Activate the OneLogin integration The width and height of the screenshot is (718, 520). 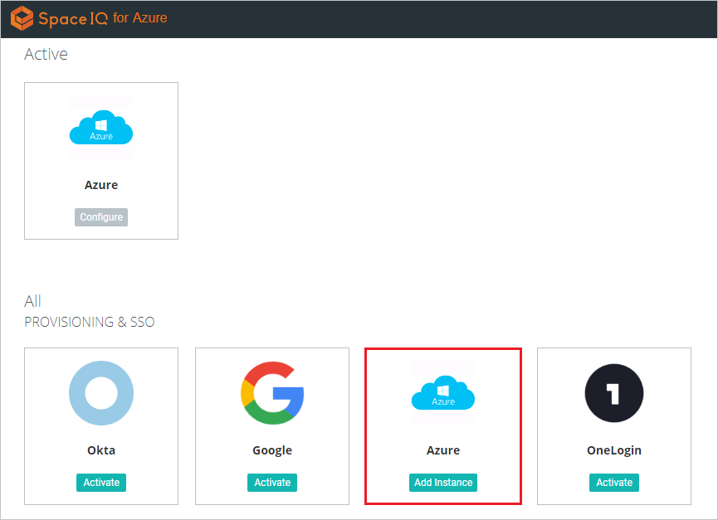tap(613, 482)
